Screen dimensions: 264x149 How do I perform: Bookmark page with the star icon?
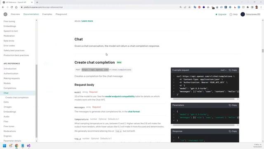pyautogui.click(x=189, y=7)
